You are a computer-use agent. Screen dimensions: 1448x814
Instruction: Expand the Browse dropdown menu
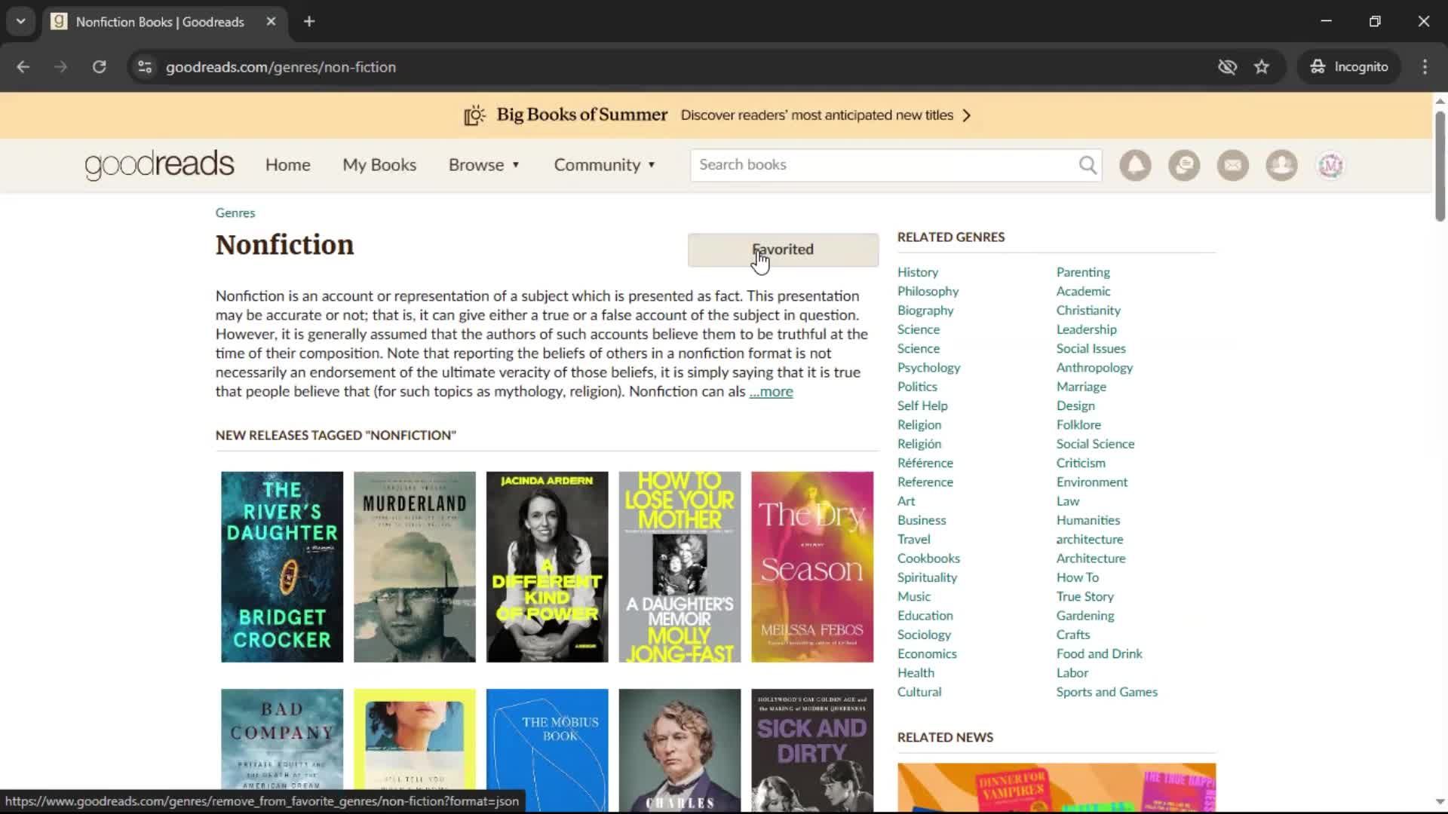pos(484,165)
